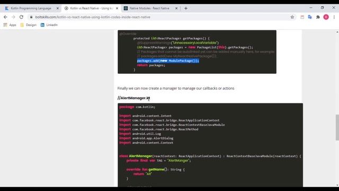The image size is (339, 191).
Task: Click the 'new PackageList(this).getPackages()' line
Action: [x=195, y=47]
